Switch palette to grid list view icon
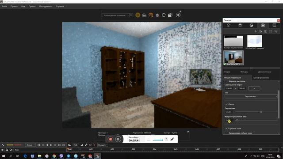Screen dimensions: 283x159 pos(271,31)
